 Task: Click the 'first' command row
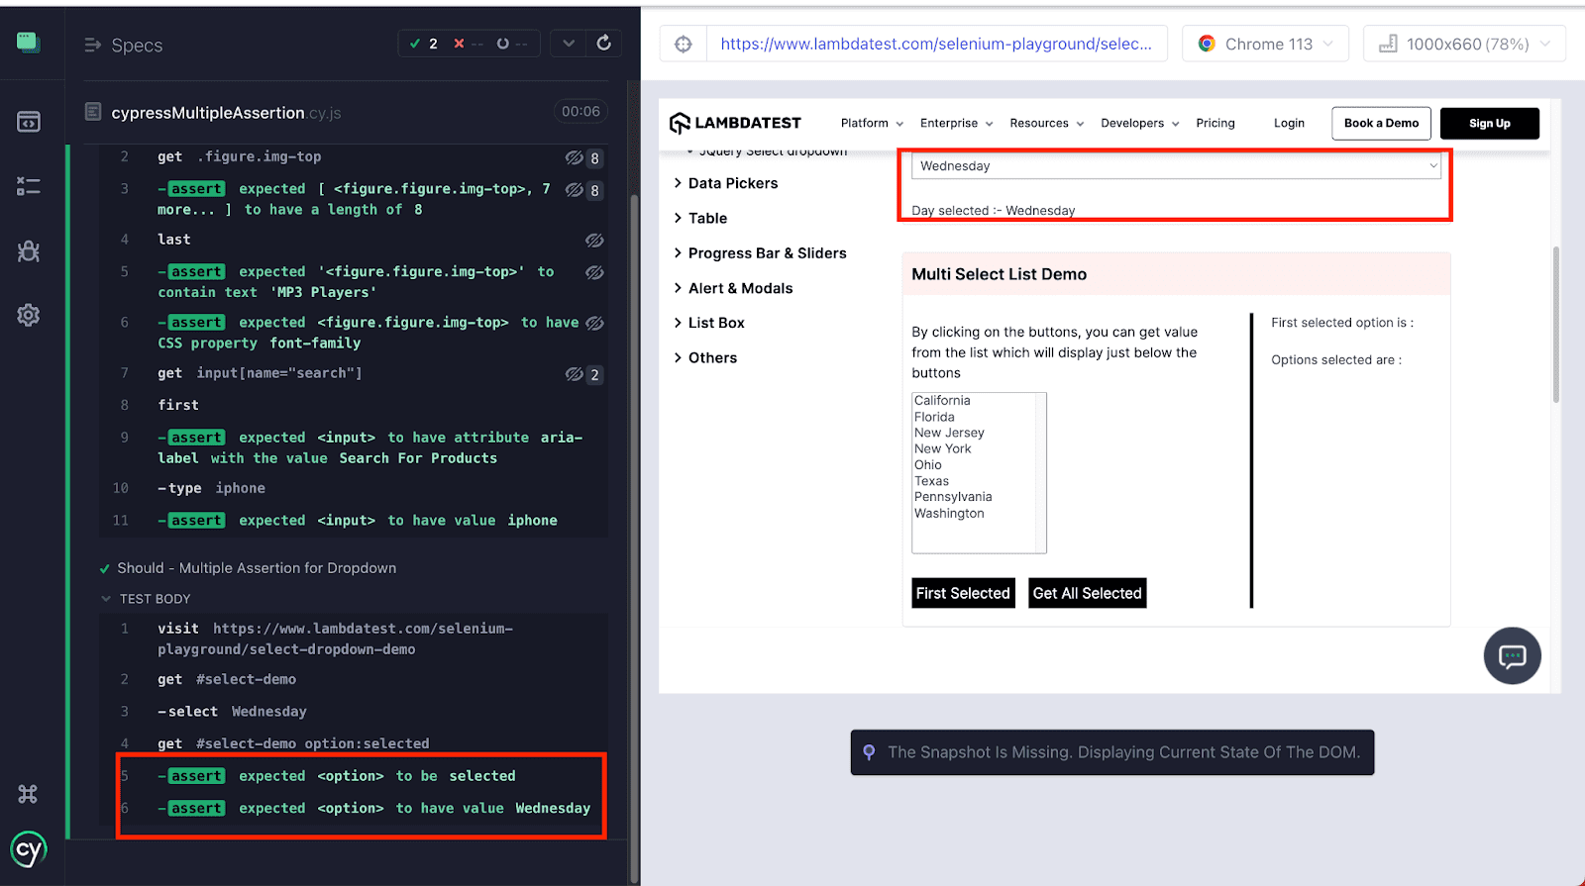(x=354, y=405)
